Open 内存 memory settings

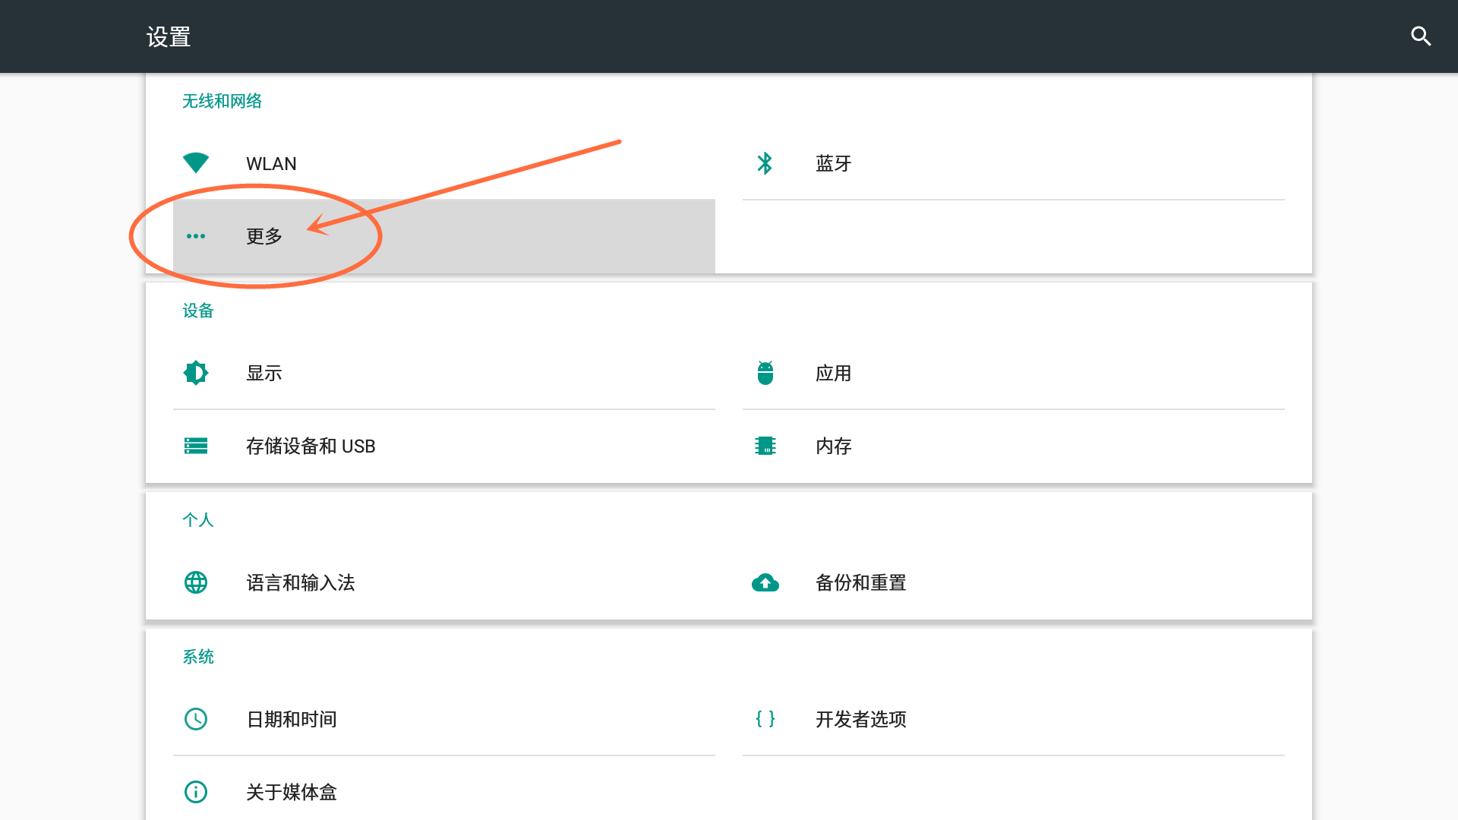(1014, 446)
